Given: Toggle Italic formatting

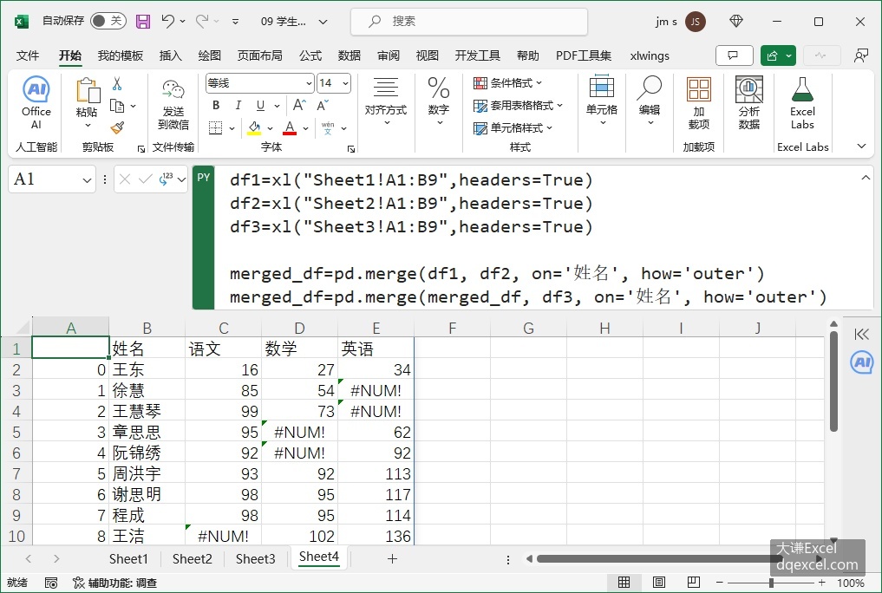Looking at the screenshot, I should coord(238,105).
